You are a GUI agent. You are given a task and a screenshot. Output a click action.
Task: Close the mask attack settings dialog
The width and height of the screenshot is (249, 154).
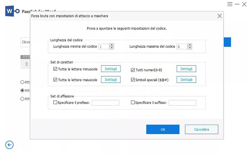(220, 16)
